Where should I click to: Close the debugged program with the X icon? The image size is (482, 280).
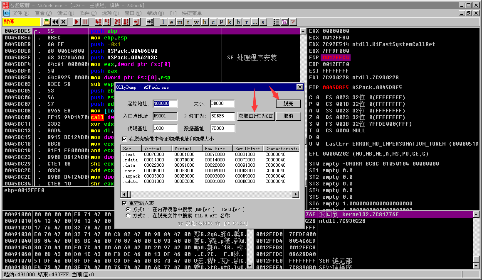coord(64,22)
